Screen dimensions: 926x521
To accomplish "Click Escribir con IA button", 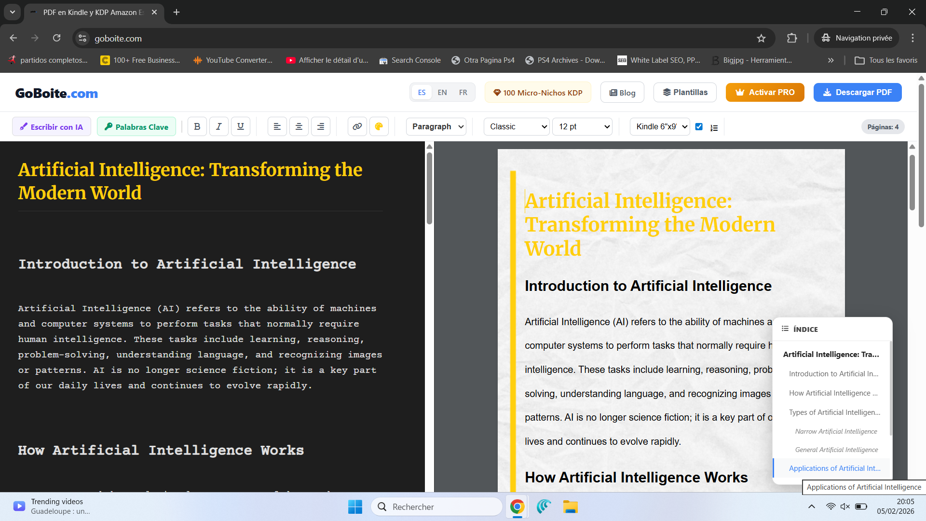I will [x=51, y=126].
